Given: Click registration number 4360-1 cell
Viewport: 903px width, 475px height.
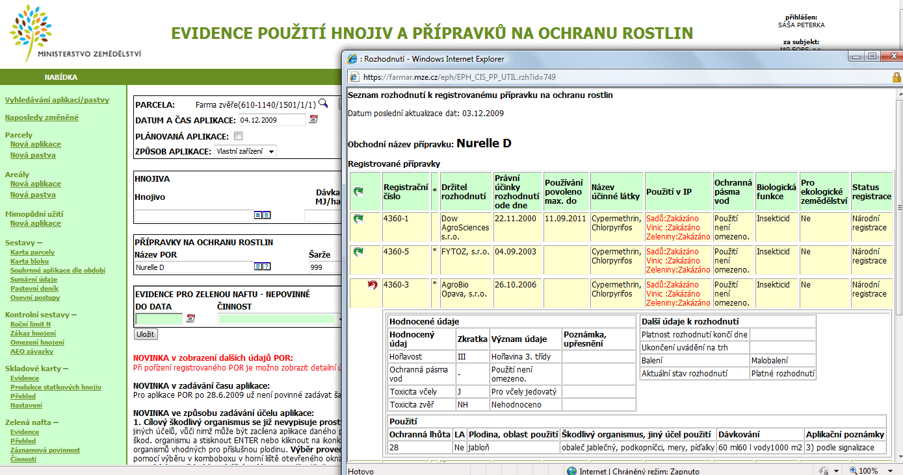Looking at the screenshot, I should [406, 227].
